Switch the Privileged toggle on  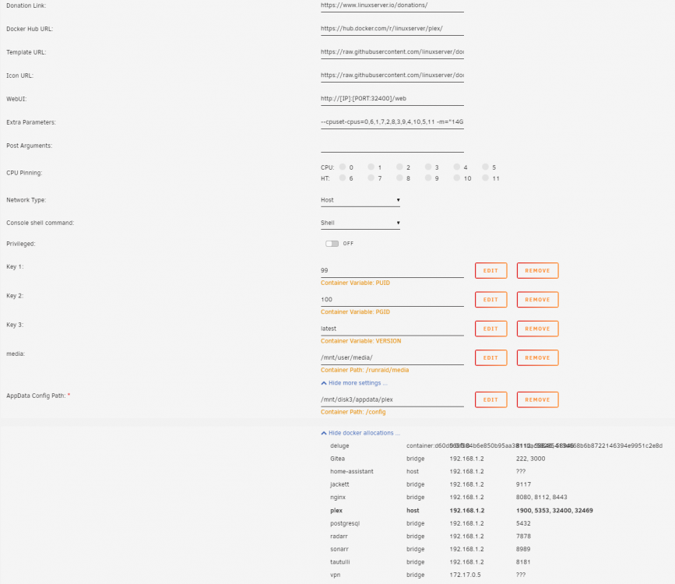(332, 244)
